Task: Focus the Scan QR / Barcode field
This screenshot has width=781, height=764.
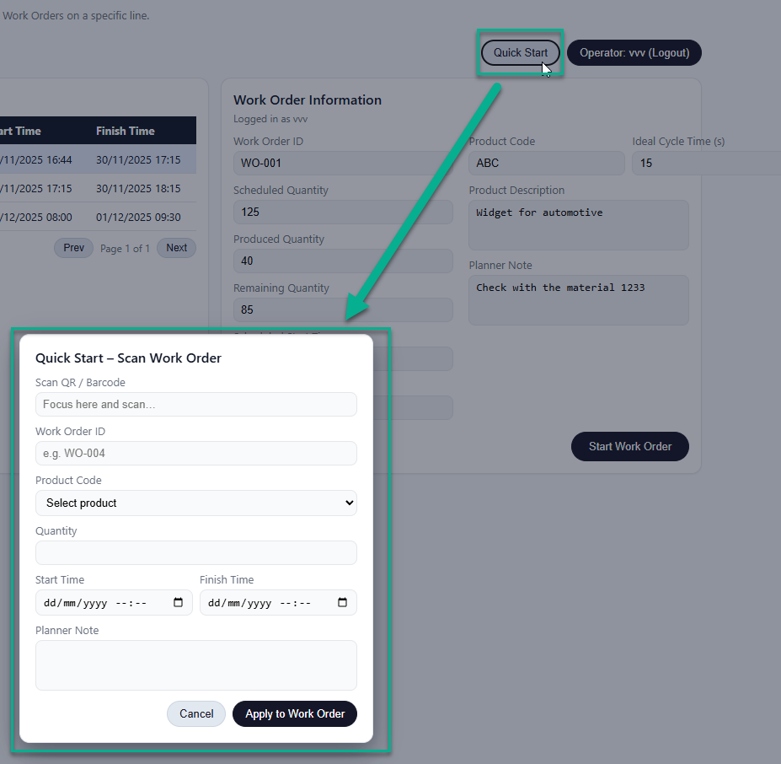Action: pyautogui.click(x=195, y=405)
